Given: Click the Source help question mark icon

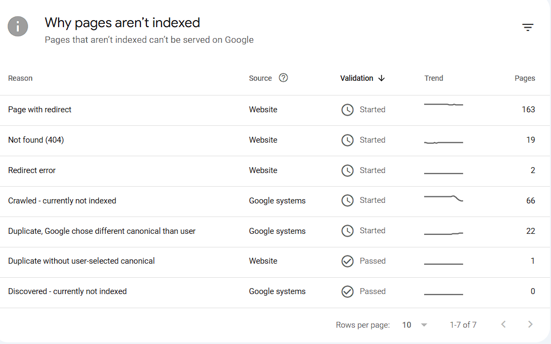Looking at the screenshot, I should click(283, 78).
